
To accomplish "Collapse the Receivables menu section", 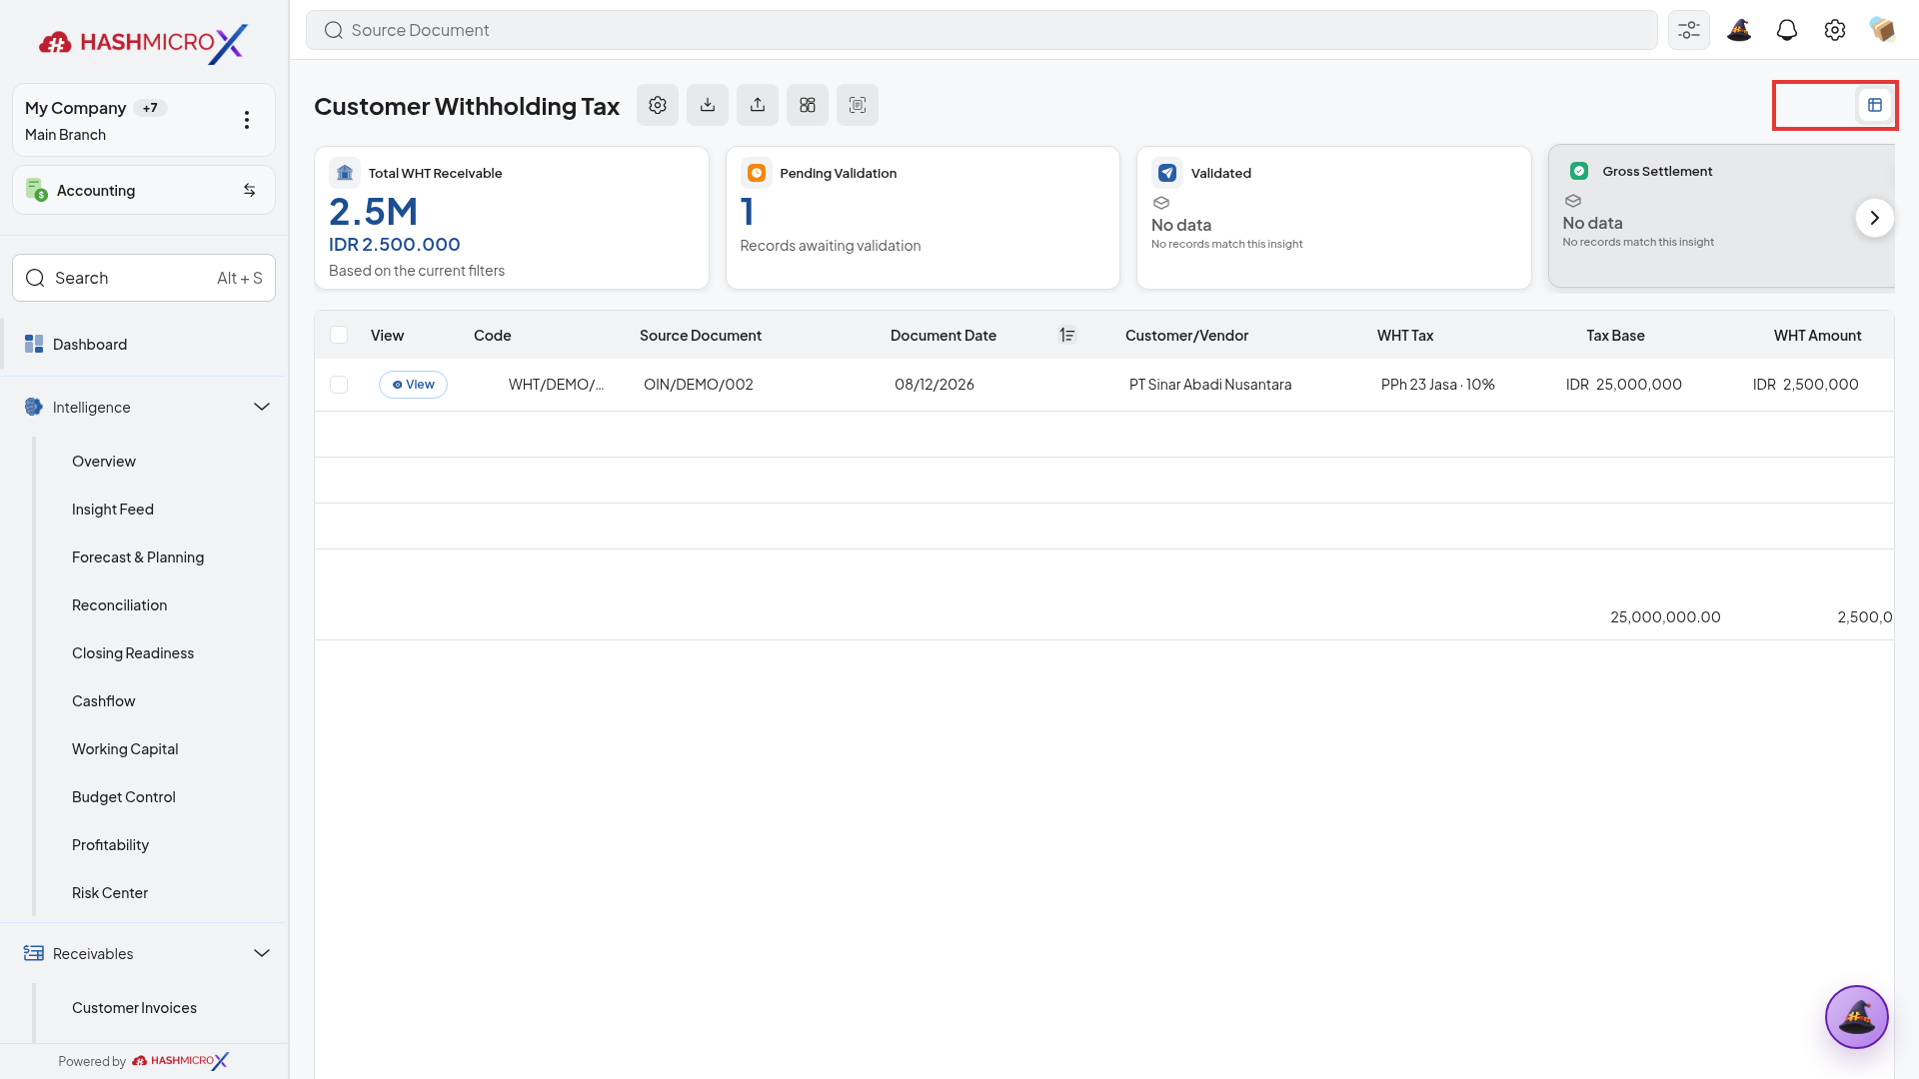I will tap(262, 953).
